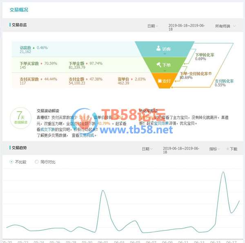Click the 7天 数据解读 circular badge
This screenshot has width=245, height=243.
click(21, 118)
